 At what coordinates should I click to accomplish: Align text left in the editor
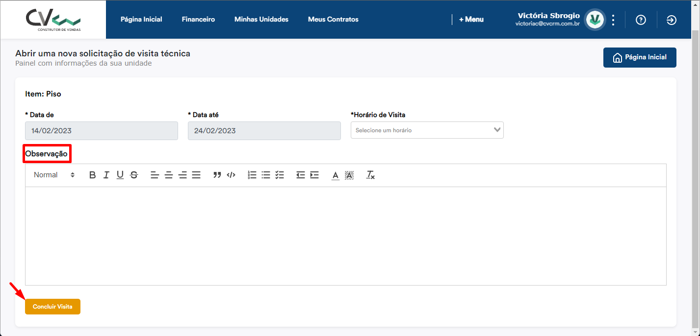[x=155, y=175]
